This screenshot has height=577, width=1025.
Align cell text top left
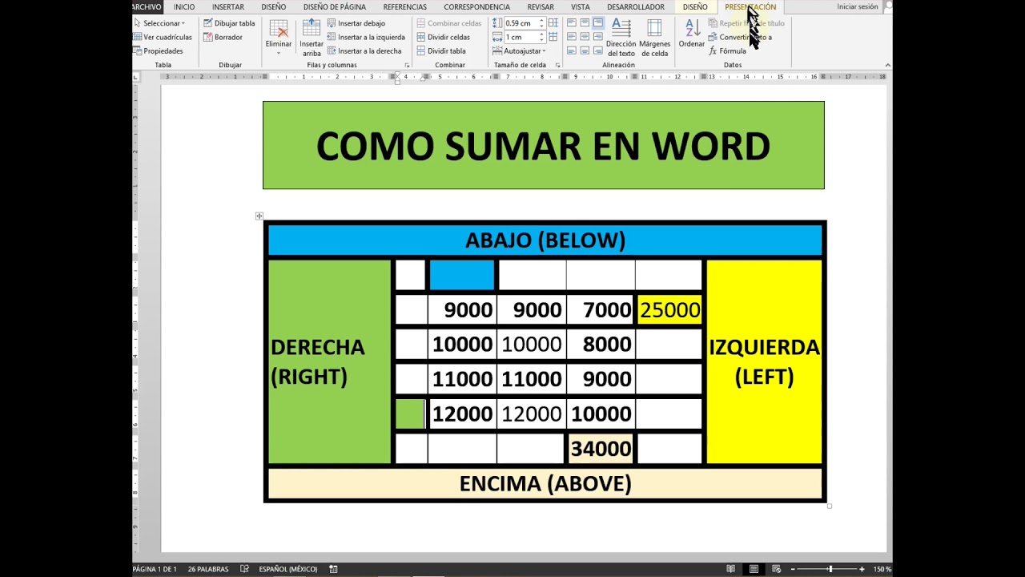click(x=572, y=23)
